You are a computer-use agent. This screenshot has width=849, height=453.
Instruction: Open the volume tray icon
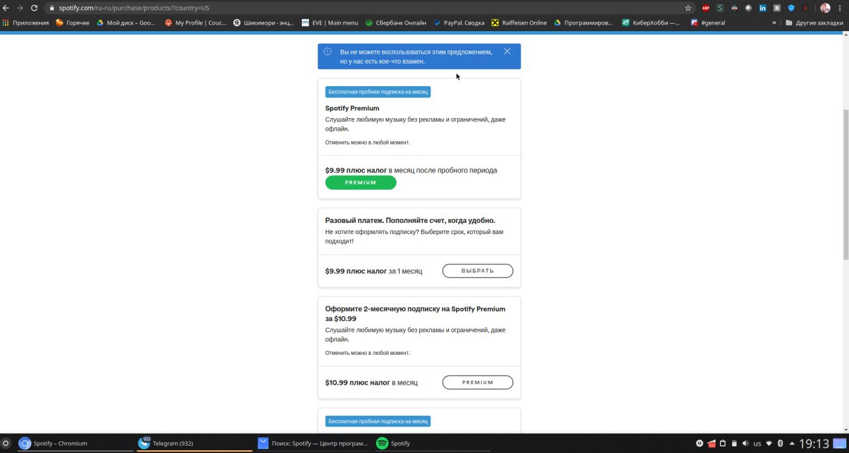(746, 443)
